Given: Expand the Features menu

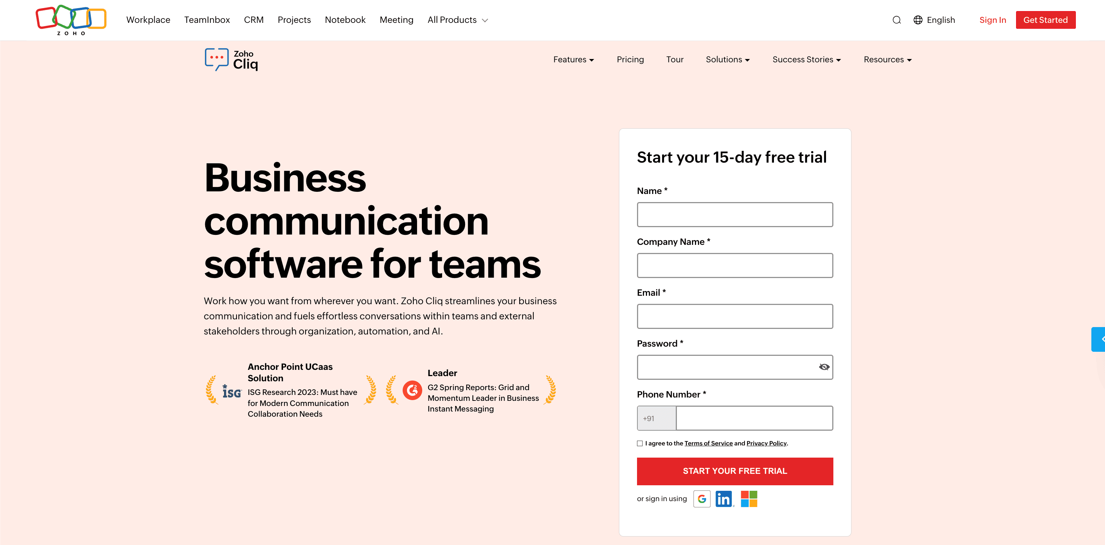Looking at the screenshot, I should [x=573, y=60].
